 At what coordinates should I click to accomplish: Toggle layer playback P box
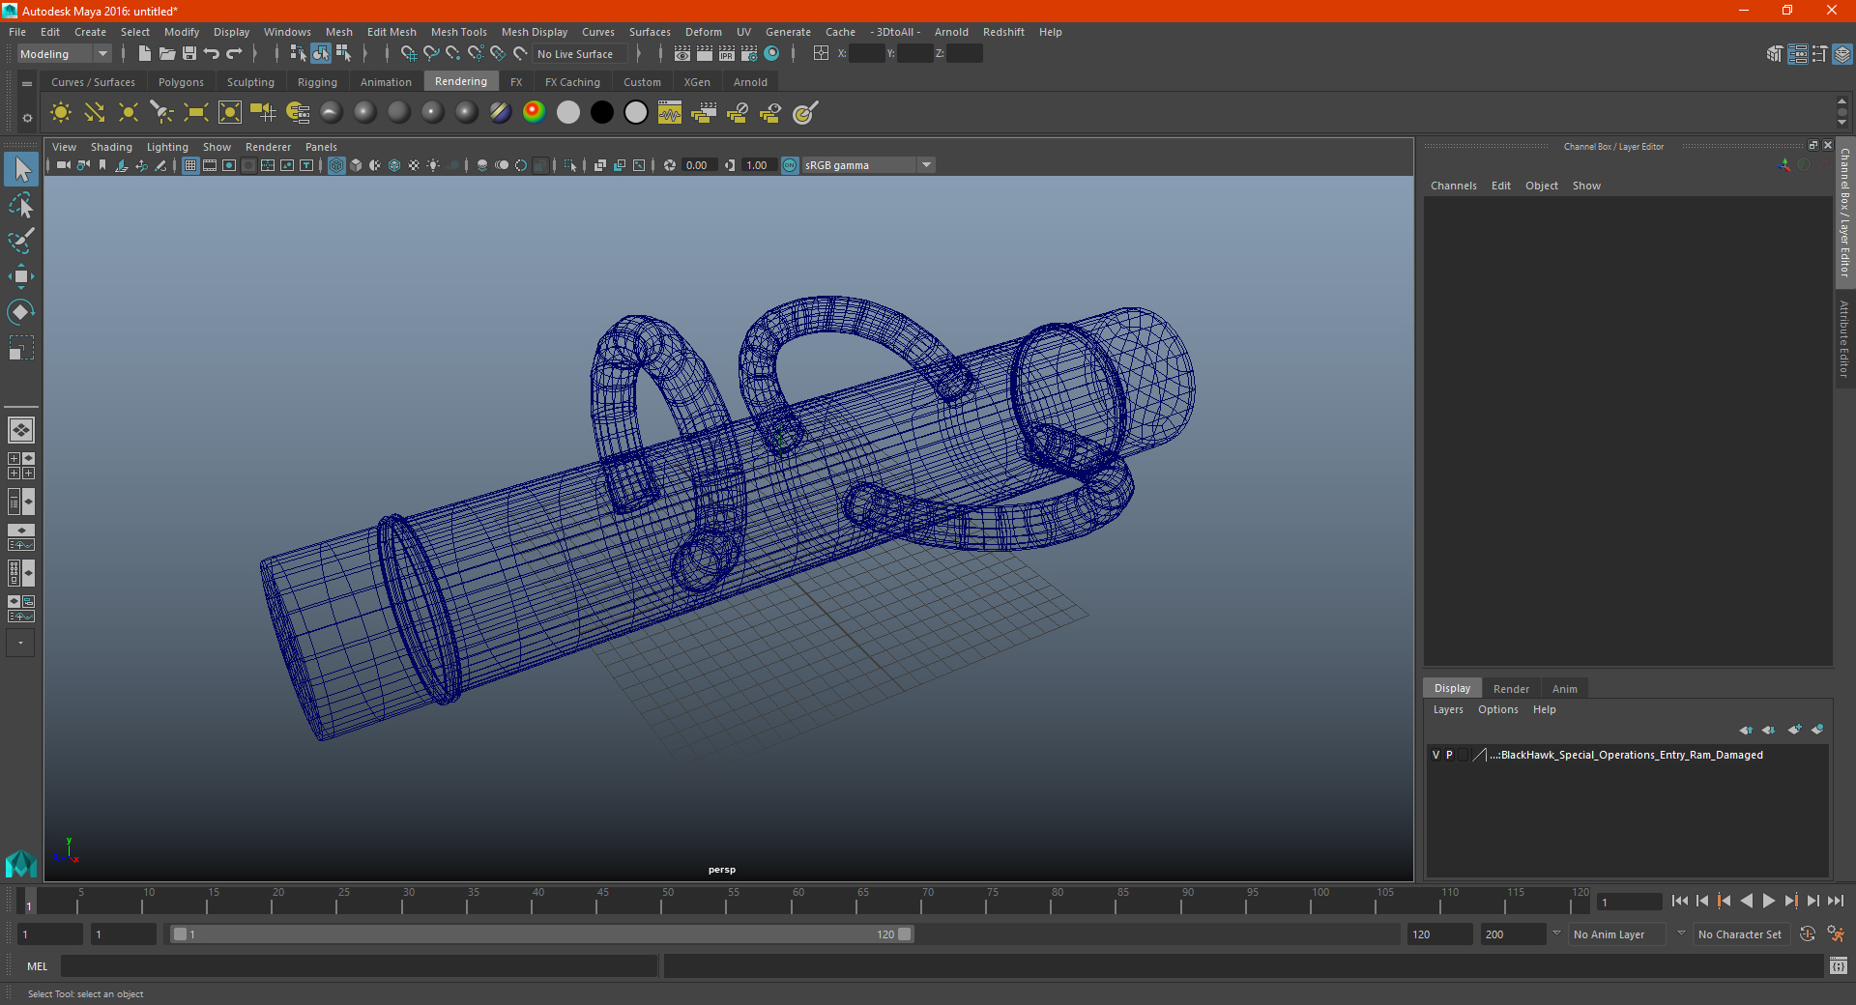pos(1449,755)
